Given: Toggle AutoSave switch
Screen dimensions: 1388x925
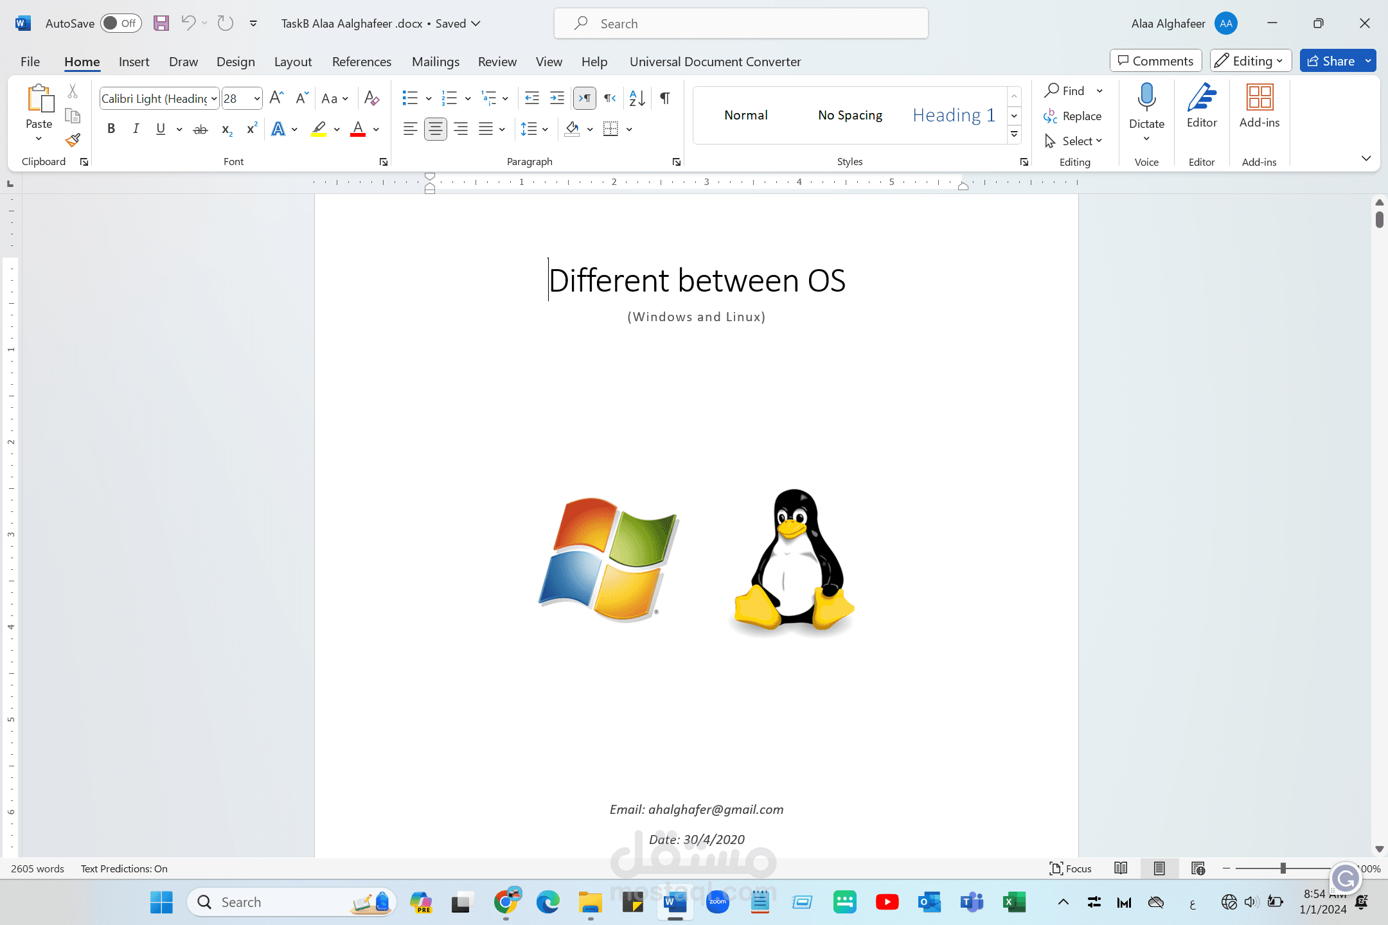Looking at the screenshot, I should click(121, 24).
